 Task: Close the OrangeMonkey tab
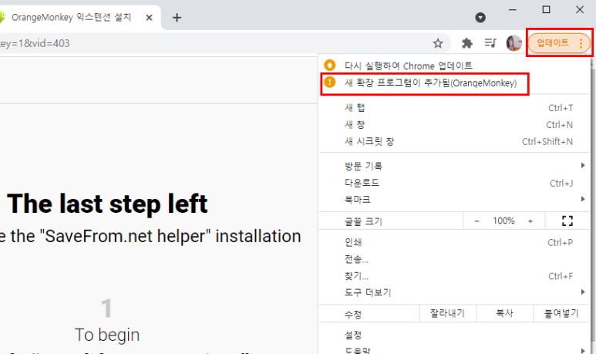coord(149,18)
